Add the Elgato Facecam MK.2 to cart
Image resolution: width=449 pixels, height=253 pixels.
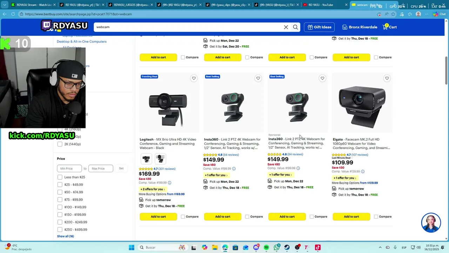(x=351, y=216)
